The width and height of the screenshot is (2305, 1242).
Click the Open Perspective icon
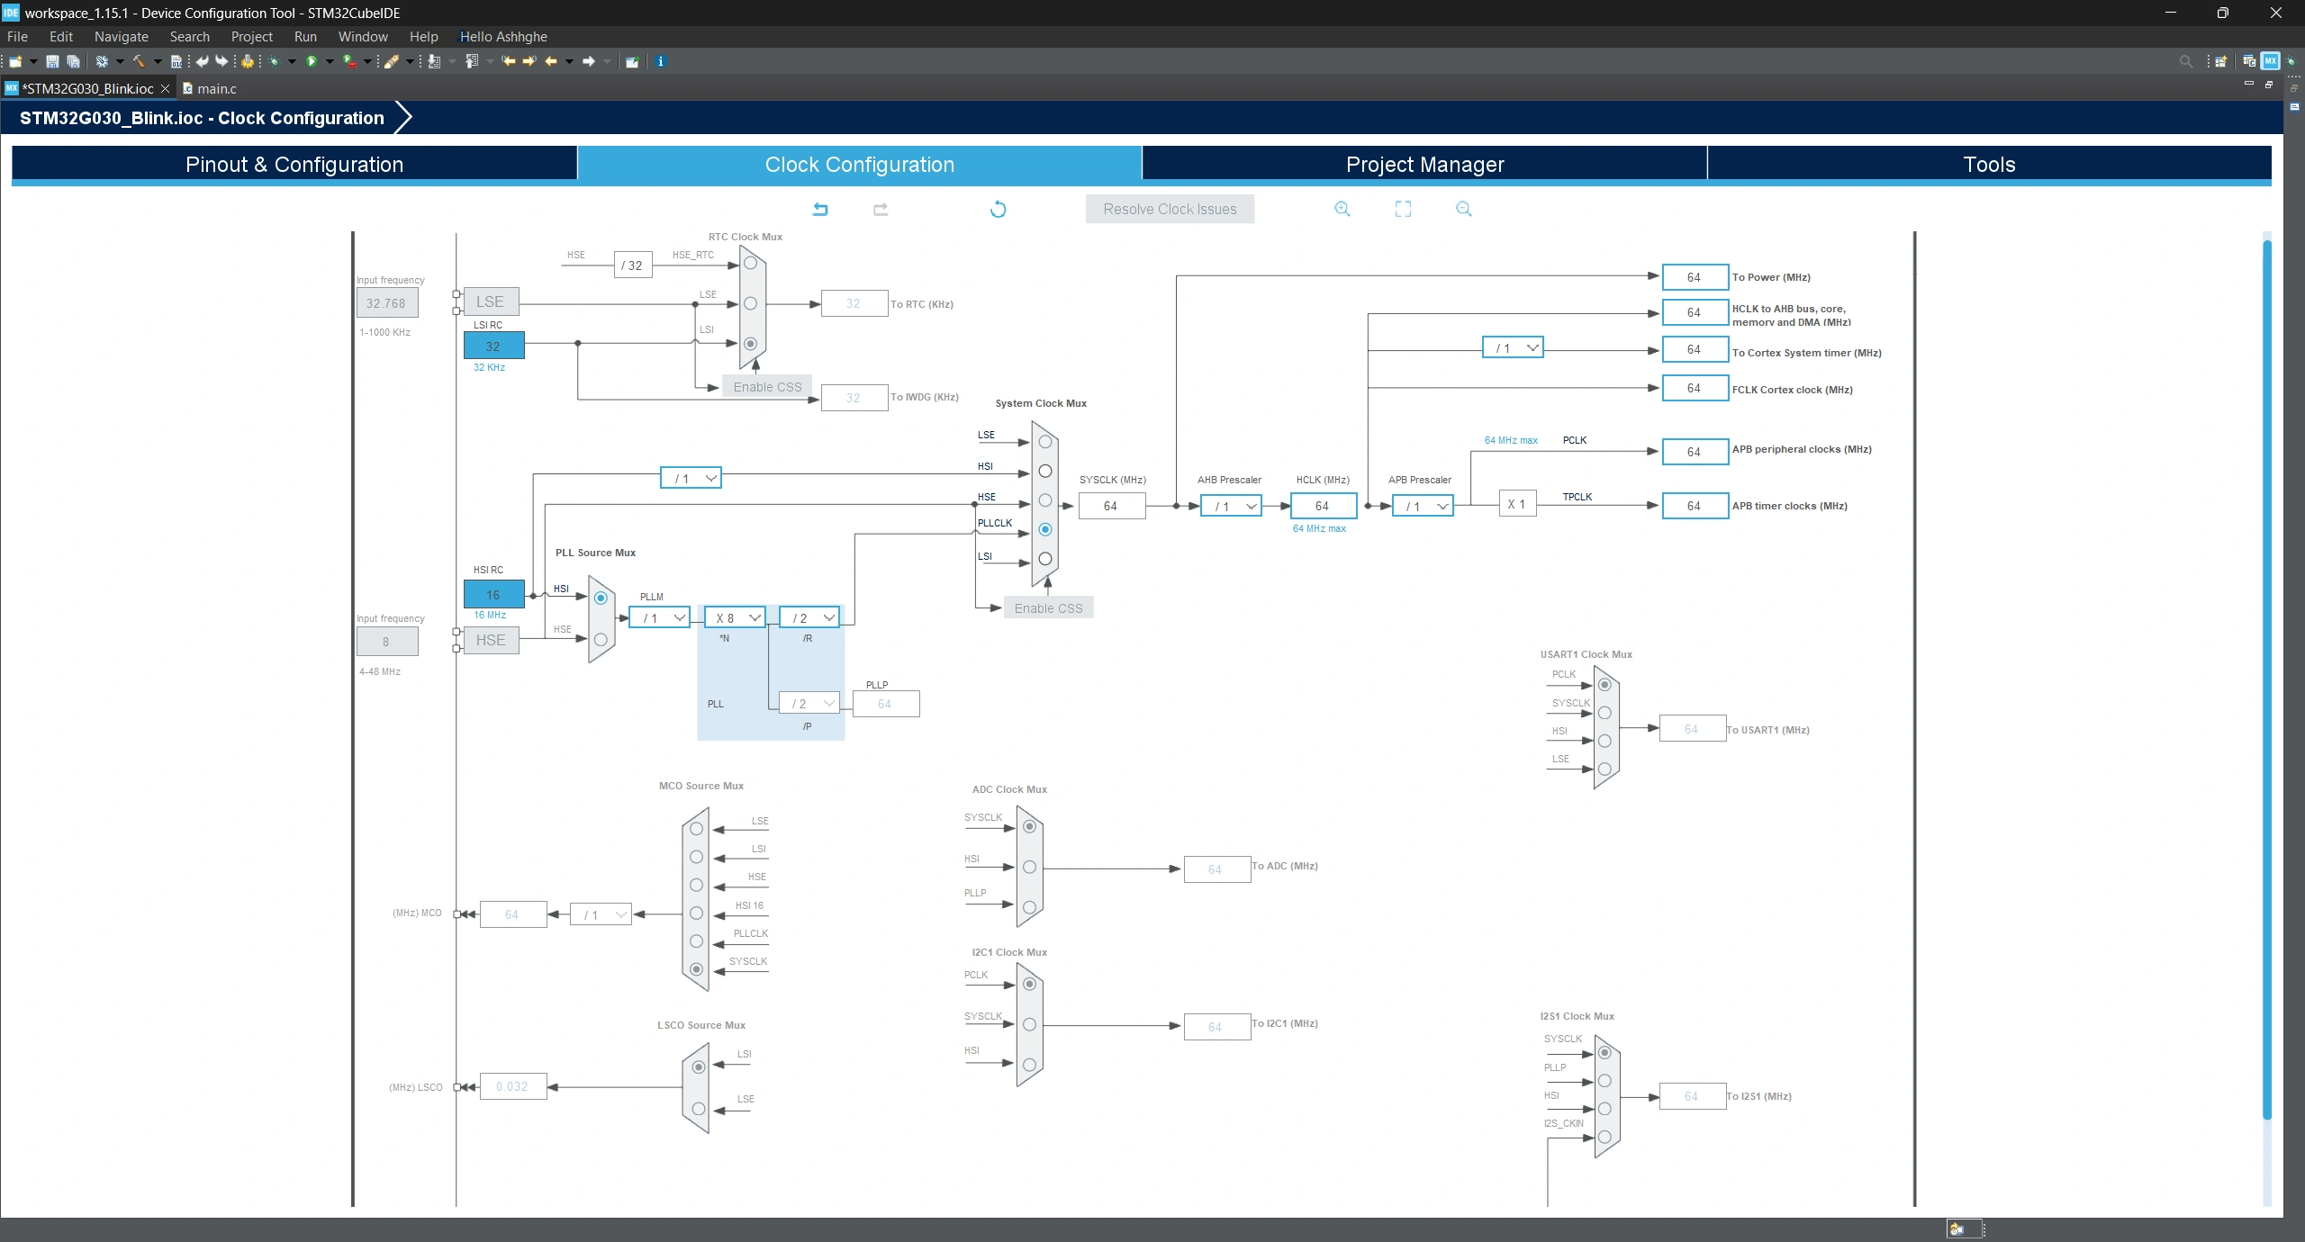pyautogui.click(x=2220, y=61)
